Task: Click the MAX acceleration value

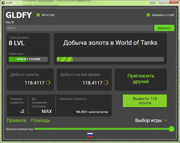Action: pyautogui.click(x=47, y=111)
